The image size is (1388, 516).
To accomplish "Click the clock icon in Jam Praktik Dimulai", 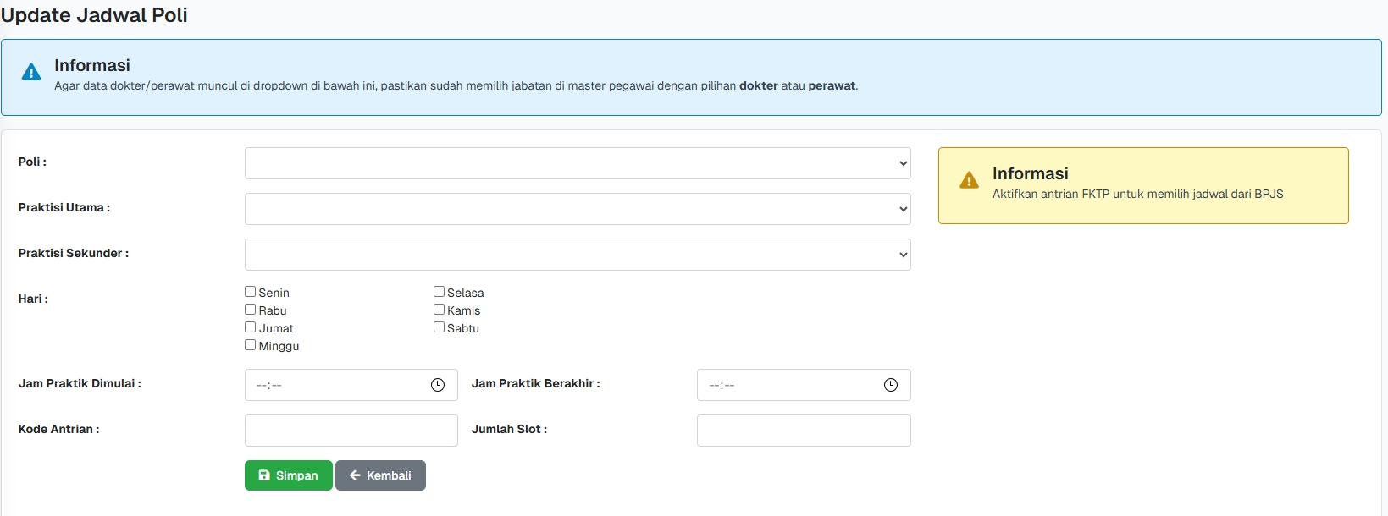I will pyautogui.click(x=438, y=385).
